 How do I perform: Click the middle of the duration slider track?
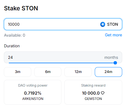click(x=62, y=63)
